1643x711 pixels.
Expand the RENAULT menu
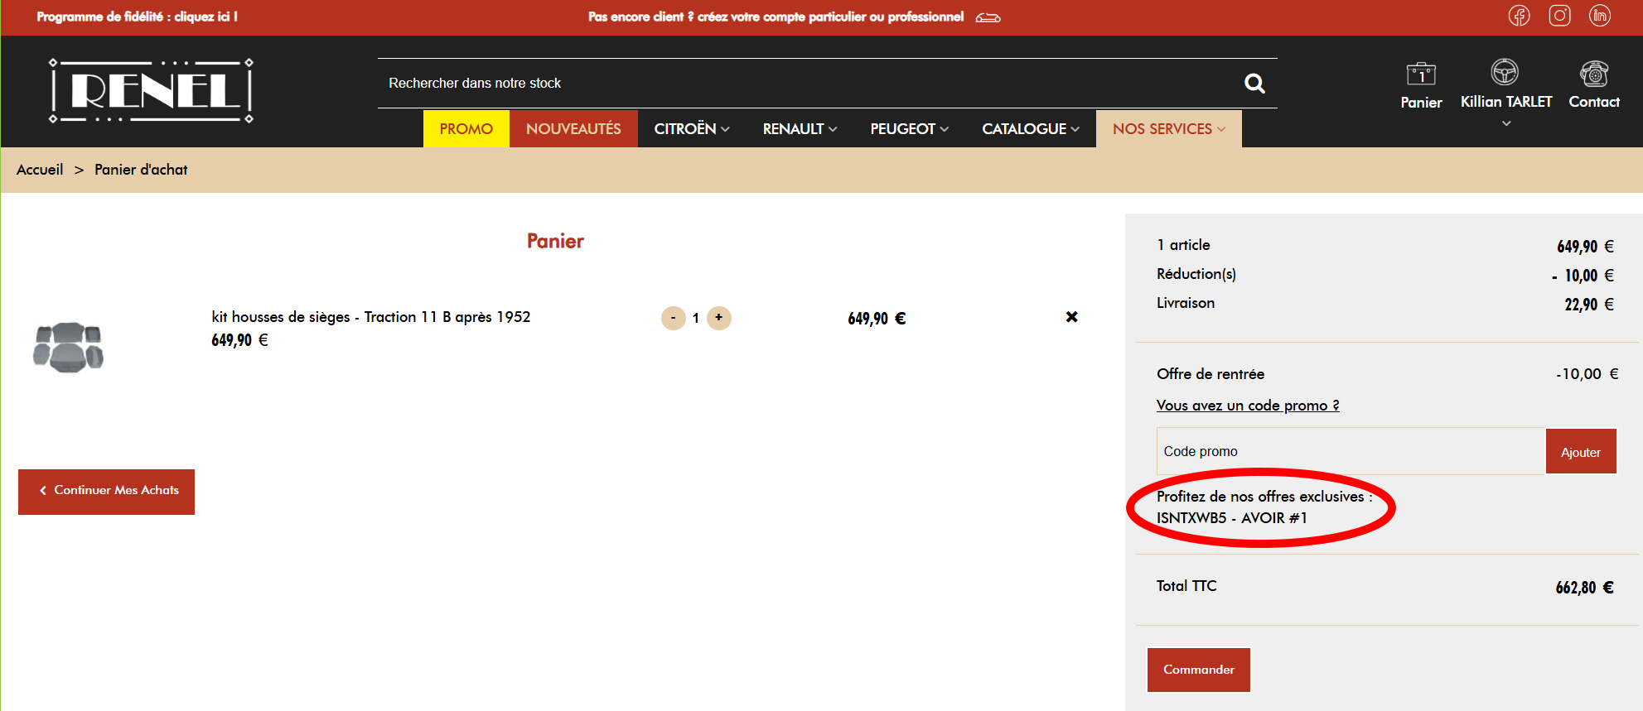pos(800,129)
